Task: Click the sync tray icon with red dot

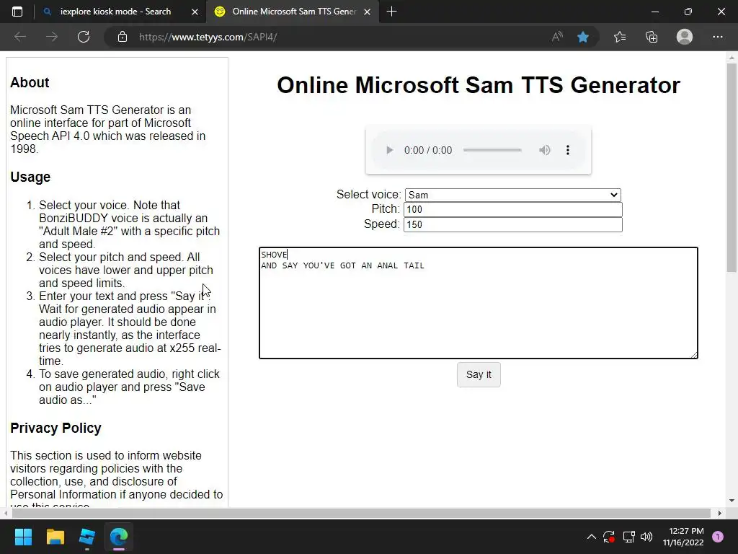Action: [609, 537]
